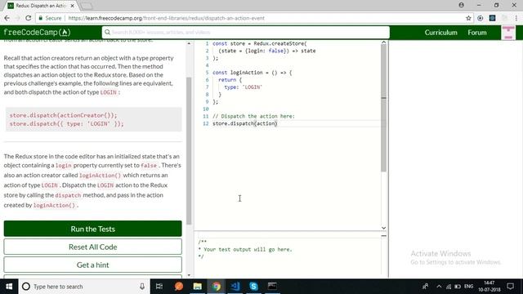Click the taskbar clock and date
This screenshot has height=294, width=523.
coord(489,287)
